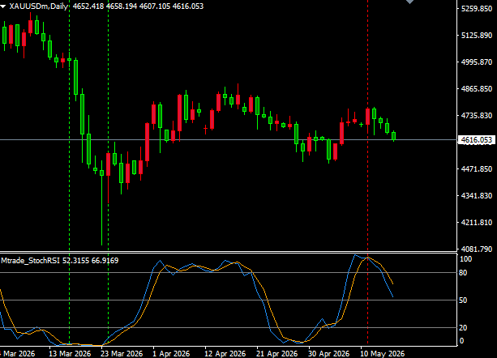
Task: Click the 30 Apr 2026 date label
Action: (328, 353)
